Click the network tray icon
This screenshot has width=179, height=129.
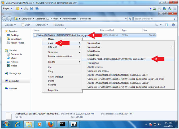coord(155,124)
